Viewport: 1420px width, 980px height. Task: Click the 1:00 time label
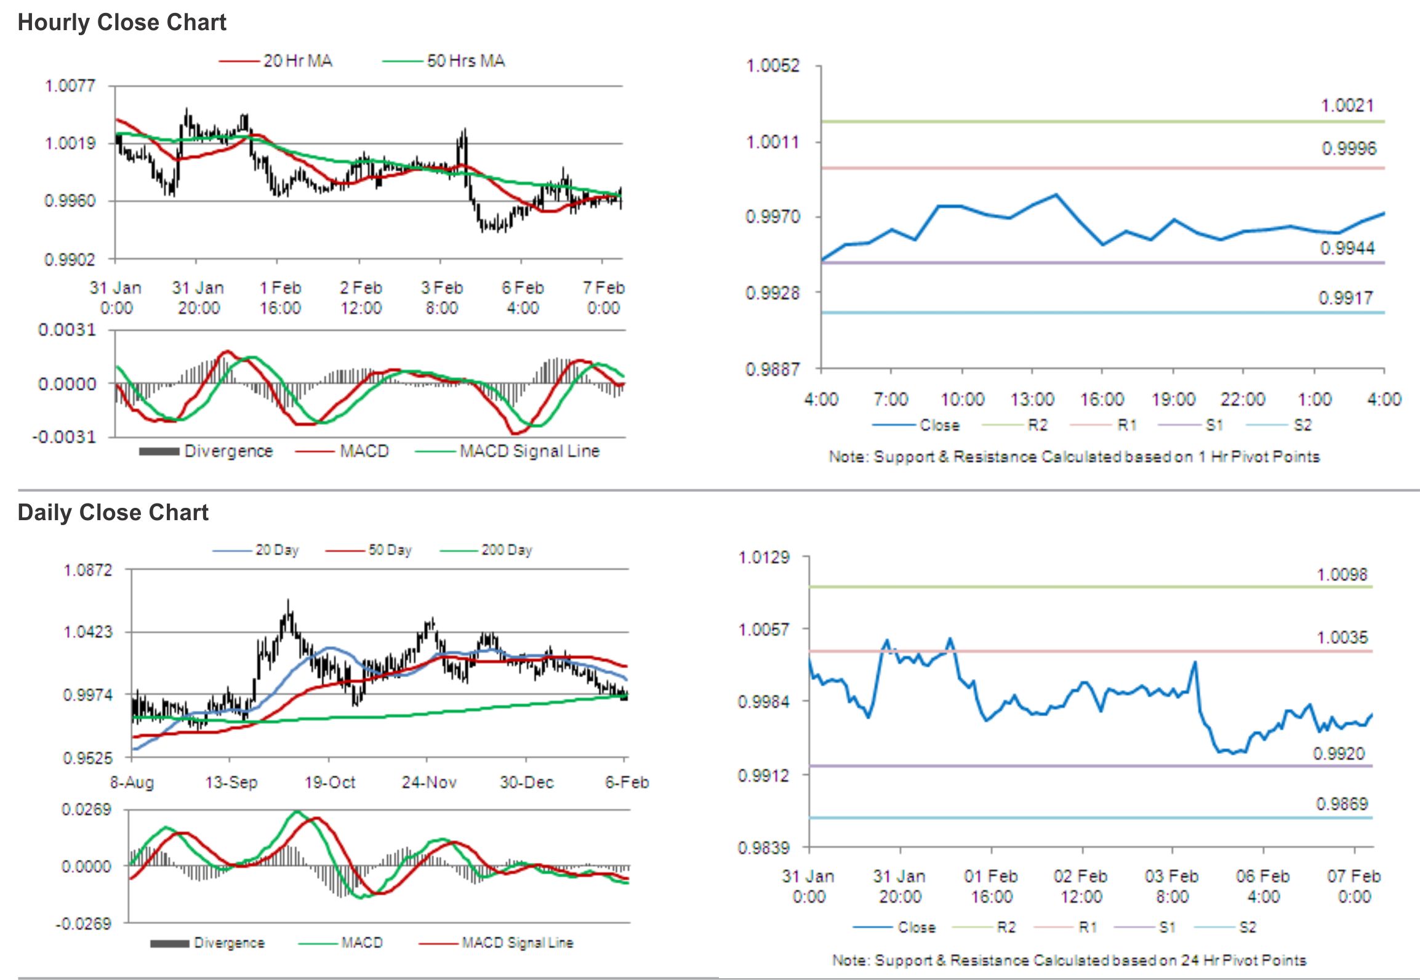pos(1314,400)
